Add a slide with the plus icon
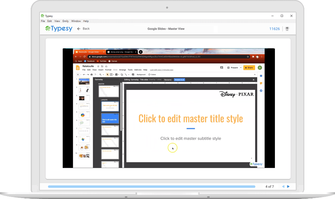This screenshot has width=335, height=199. 78,75
